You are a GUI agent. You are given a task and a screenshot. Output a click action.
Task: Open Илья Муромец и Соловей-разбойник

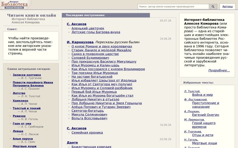coord(102,88)
